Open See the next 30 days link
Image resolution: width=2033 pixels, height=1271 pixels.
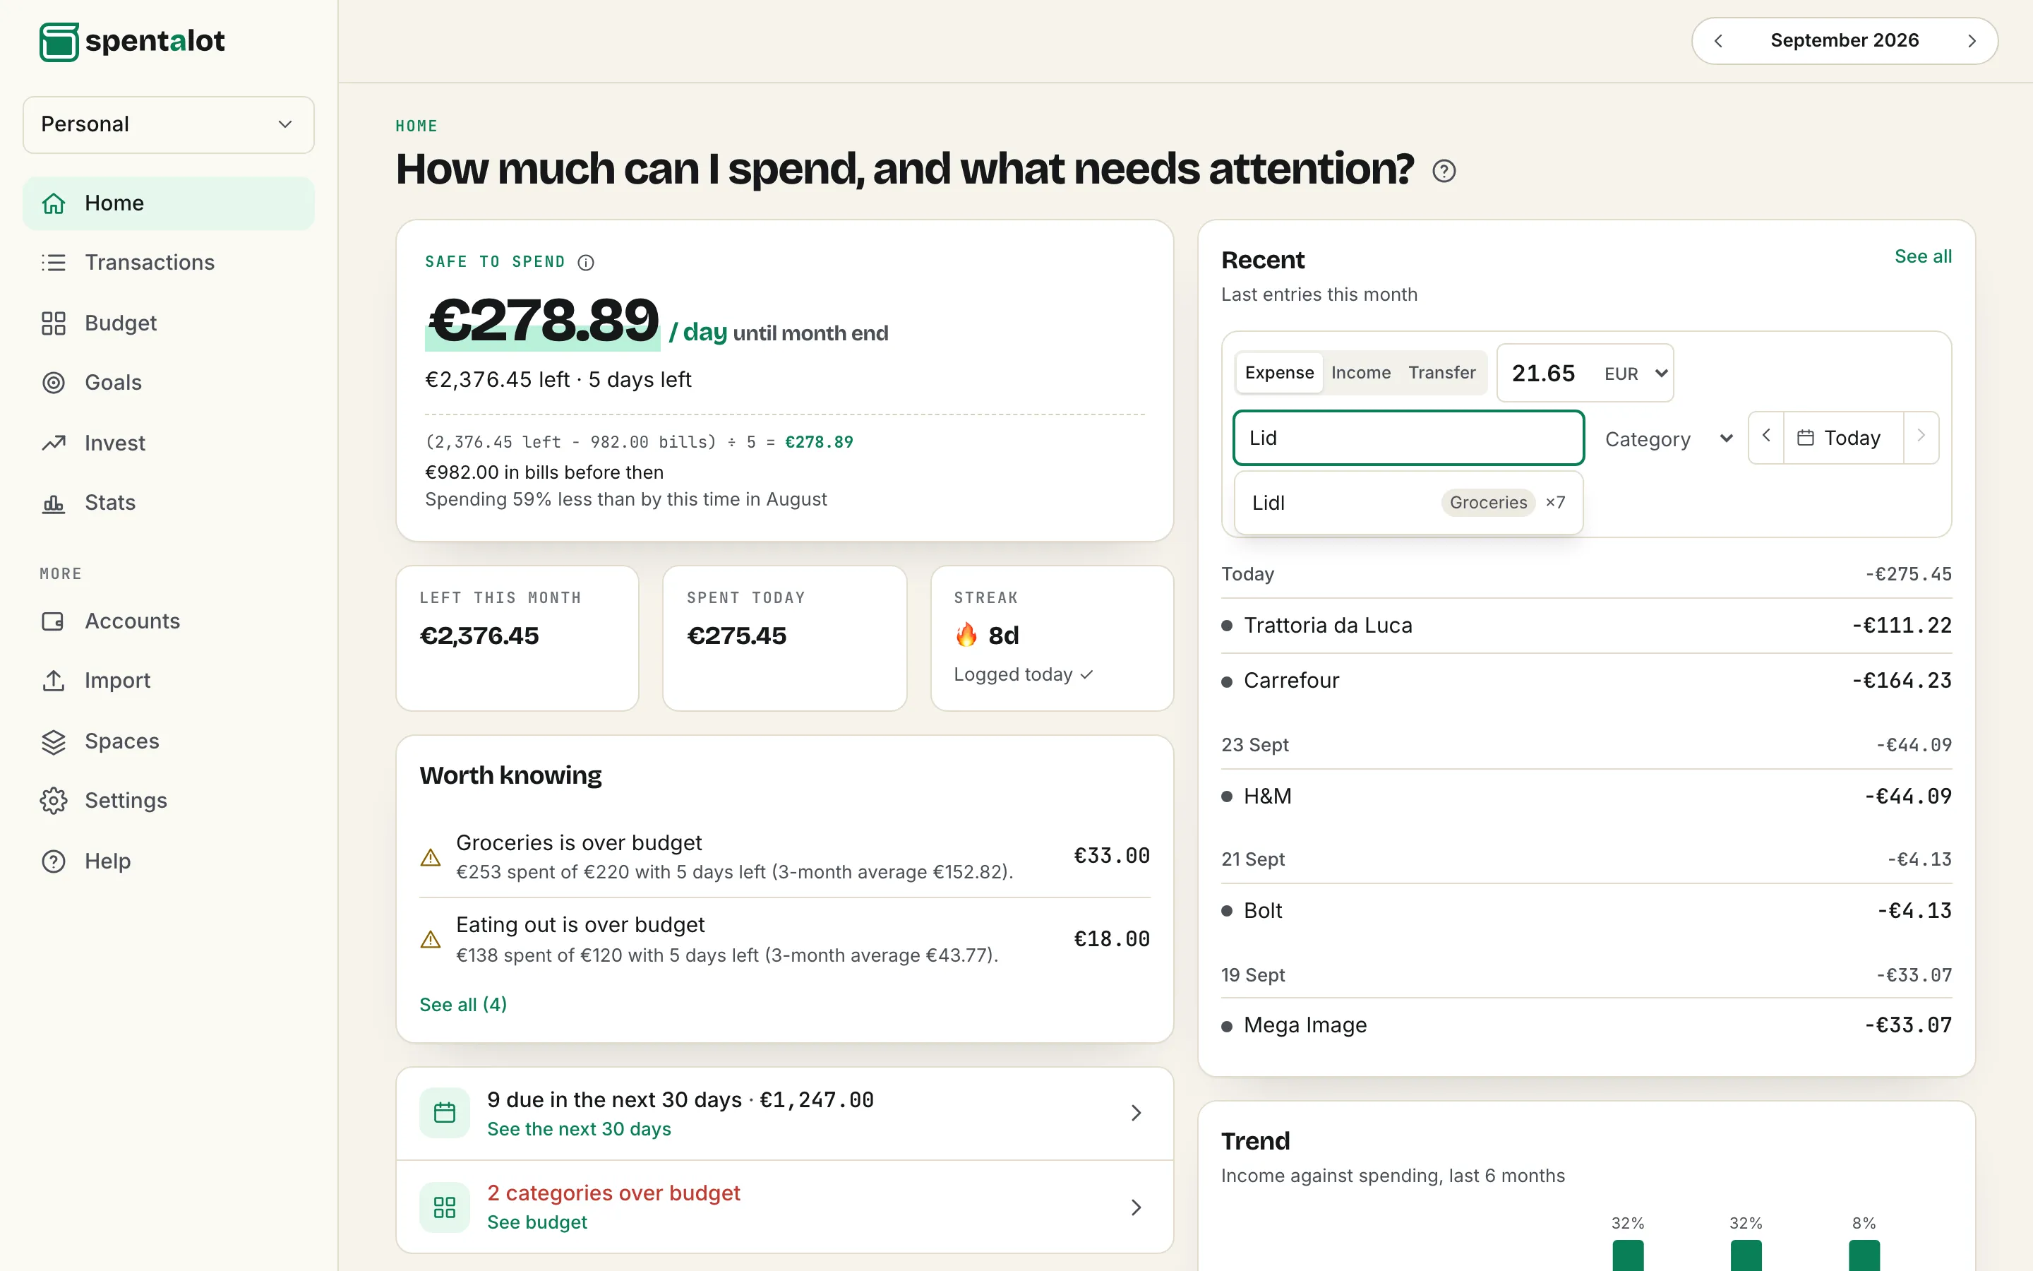click(579, 1129)
